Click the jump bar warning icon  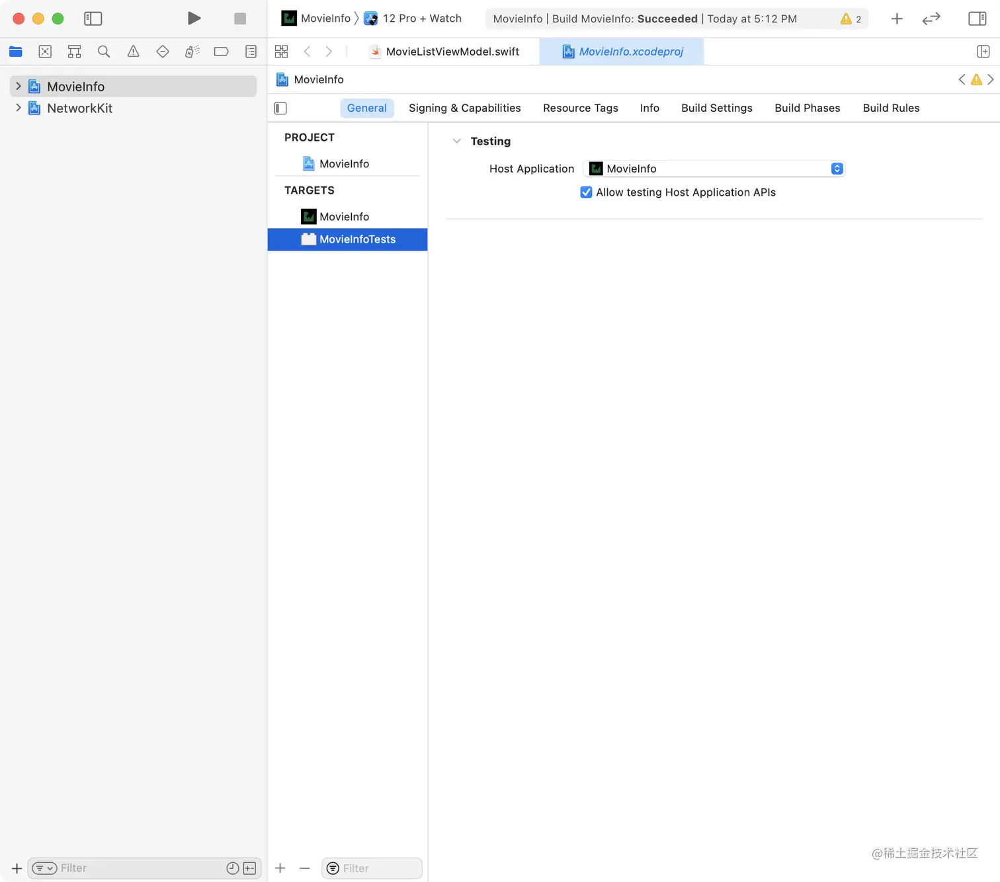point(976,79)
